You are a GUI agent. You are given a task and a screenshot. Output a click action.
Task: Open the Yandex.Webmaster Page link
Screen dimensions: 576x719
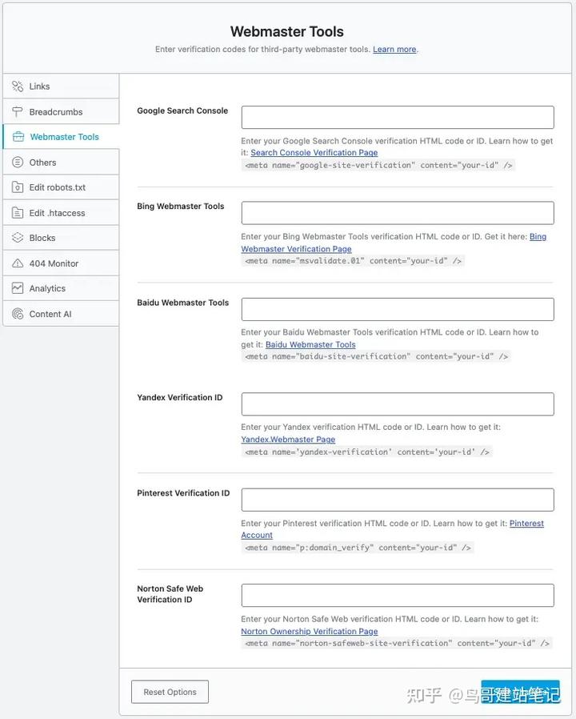288,440
